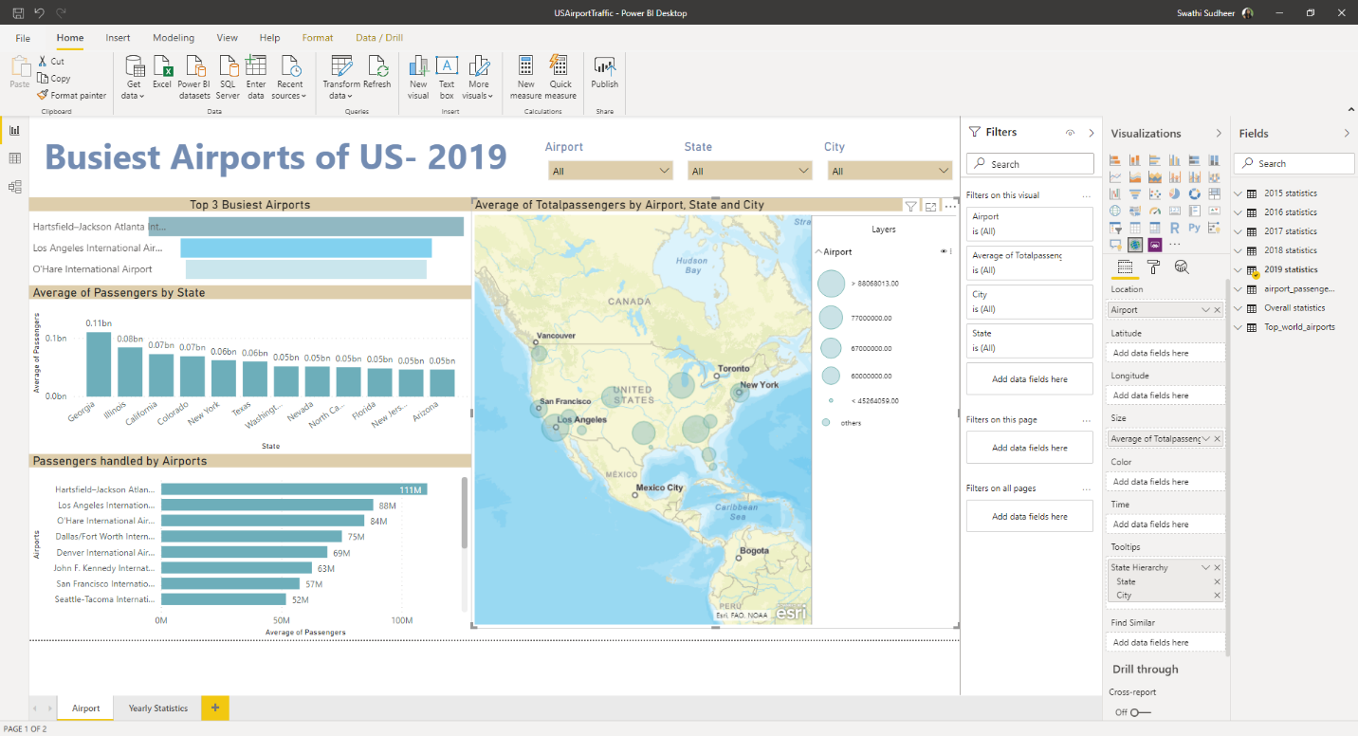Screen dimensions: 1358x736
Task: Choose the pie chart visualization
Action: tap(1175, 193)
